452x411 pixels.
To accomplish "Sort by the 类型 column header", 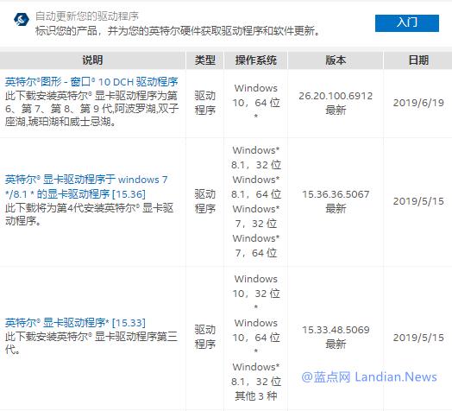I will click(x=205, y=60).
